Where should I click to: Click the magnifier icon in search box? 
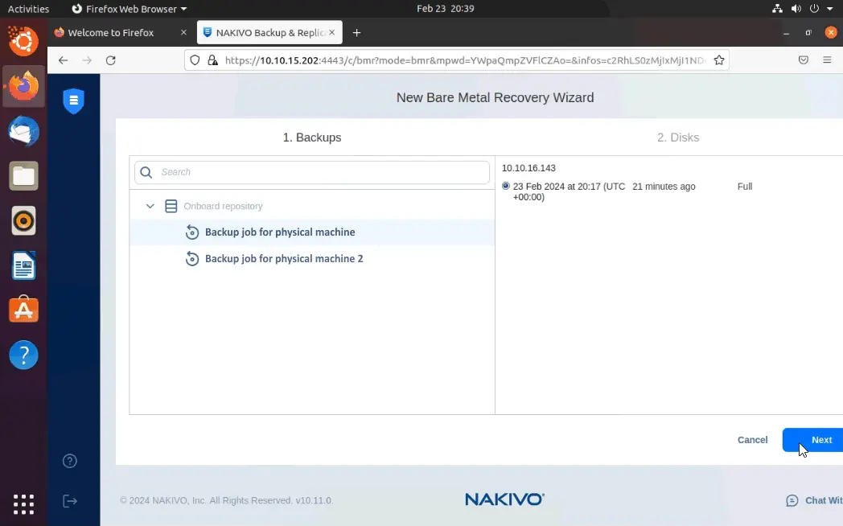tap(146, 172)
